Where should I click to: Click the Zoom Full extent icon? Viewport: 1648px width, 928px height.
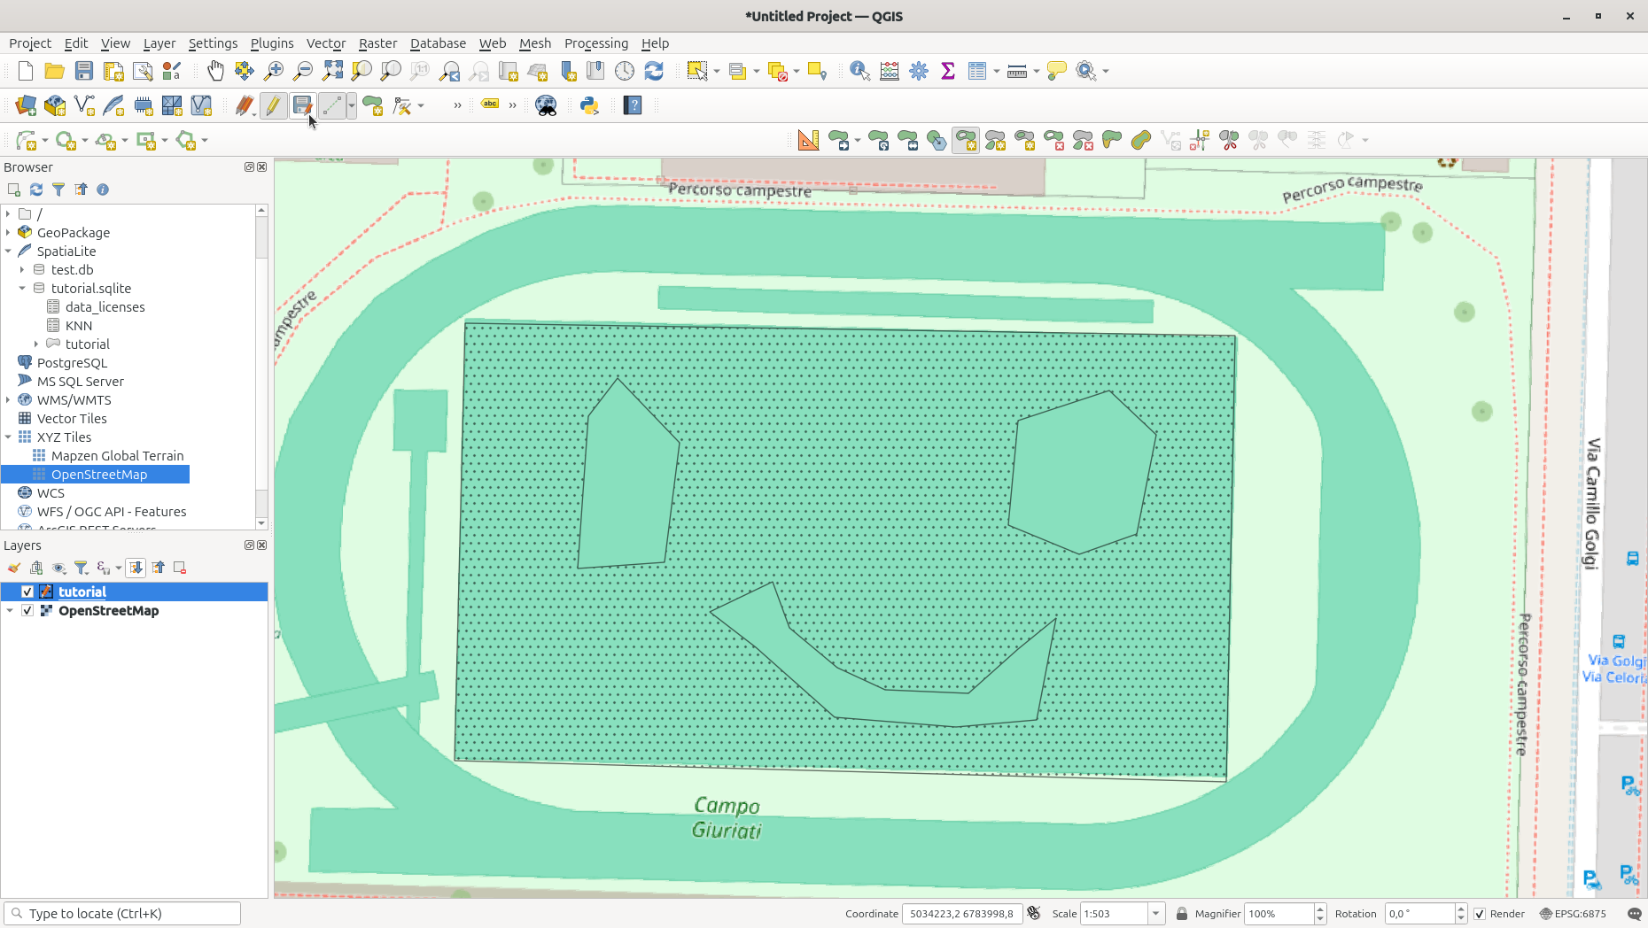tap(332, 71)
